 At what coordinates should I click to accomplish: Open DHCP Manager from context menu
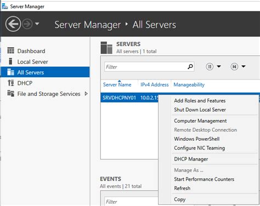(191, 159)
